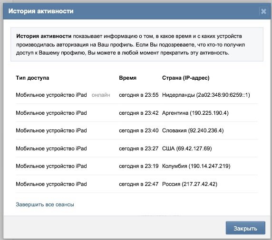Viewport: 272px width, 240px height.
Task: Click the сегодня в 23:27 timestamp
Action: pos(138,148)
